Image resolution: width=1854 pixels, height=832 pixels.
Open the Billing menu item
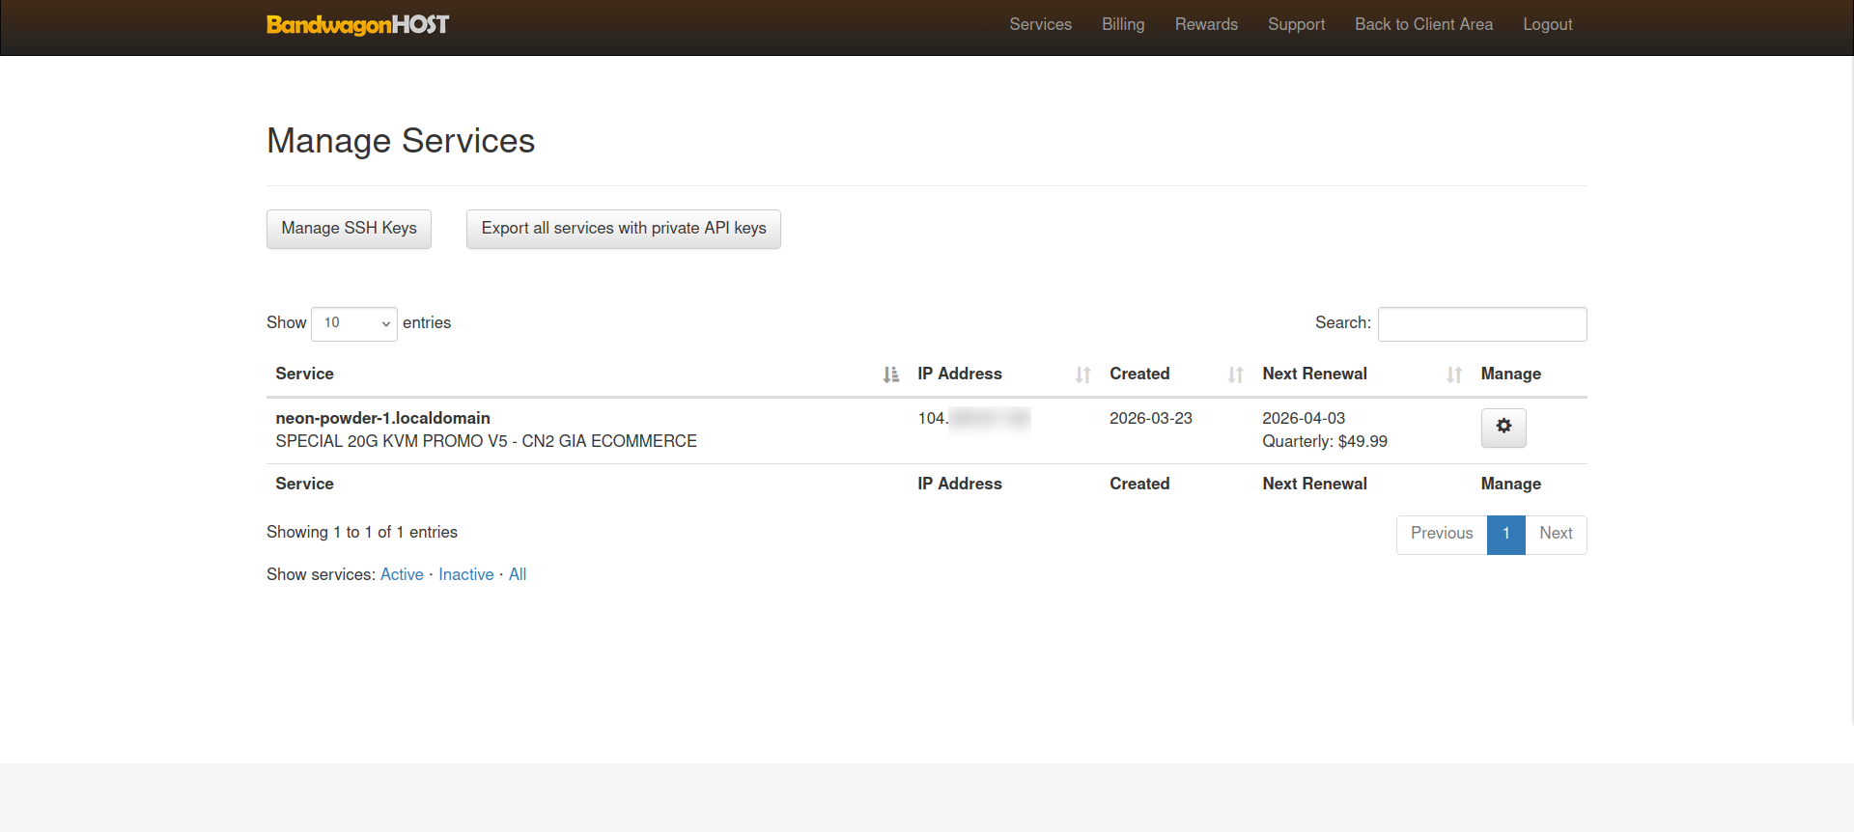click(x=1123, y=25)
